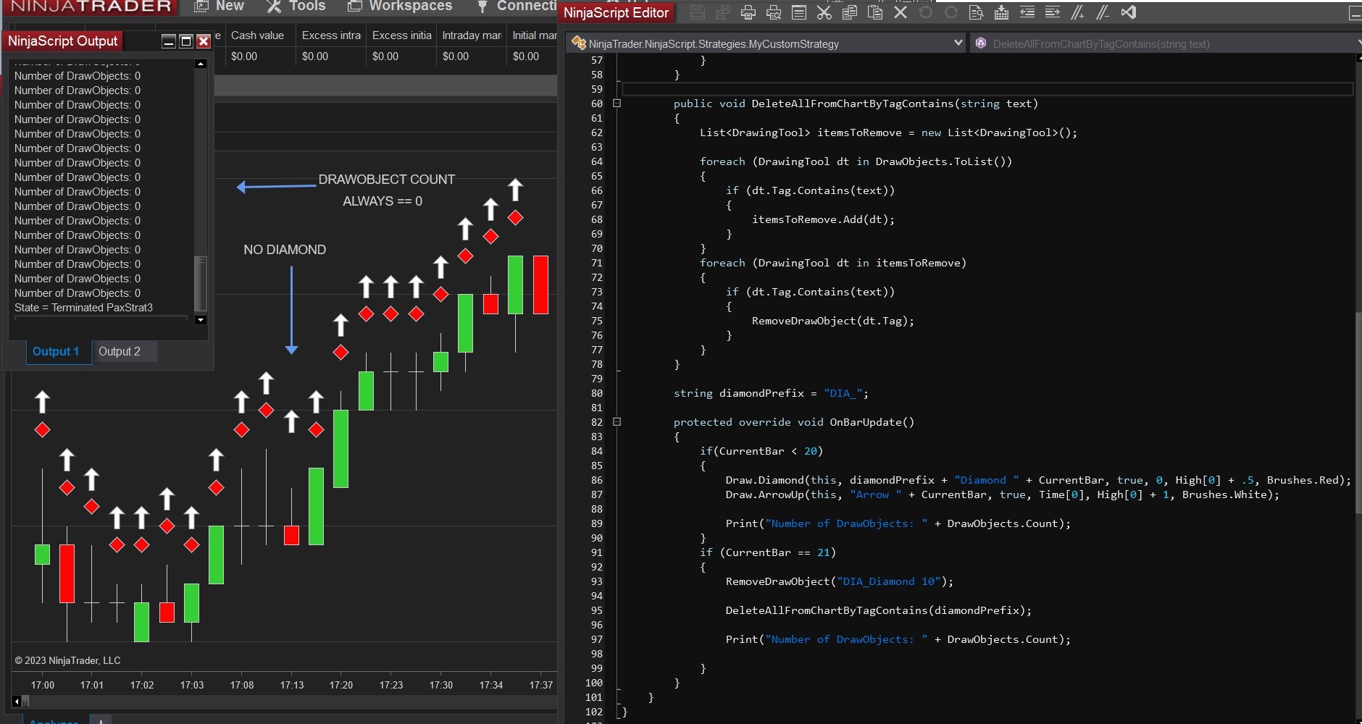Image resolution: width=1362 pixels, height=724 pixels.
Task: Click the comment selection icon
Action: (x=1077, y=12)
